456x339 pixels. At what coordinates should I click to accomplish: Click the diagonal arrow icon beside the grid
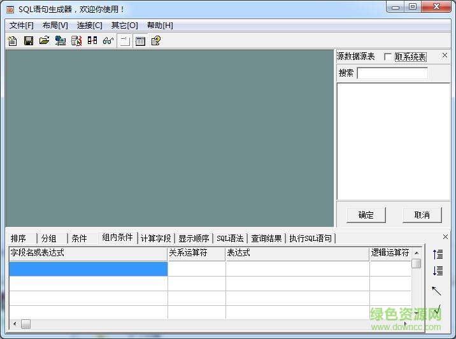click(436, 291)
